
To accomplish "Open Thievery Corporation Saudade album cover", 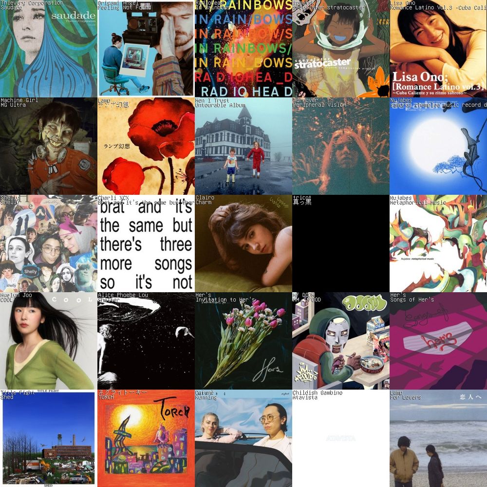I will 48,48.
